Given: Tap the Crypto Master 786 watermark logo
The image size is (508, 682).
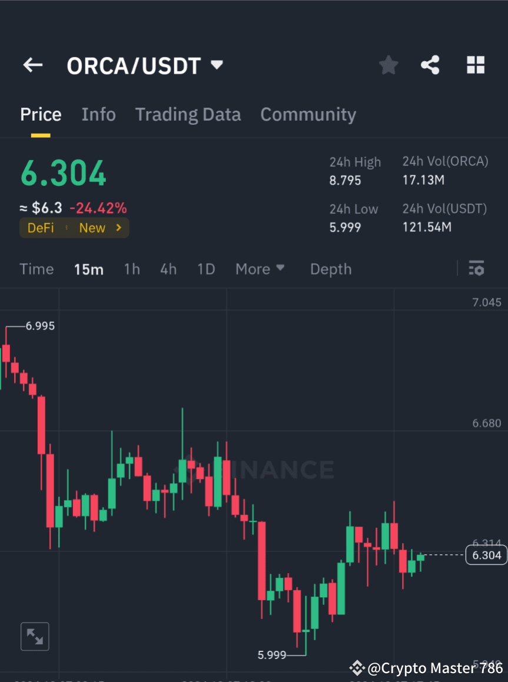Looking at the screenshot, I should pyautogui.click(x=357, y=668).
